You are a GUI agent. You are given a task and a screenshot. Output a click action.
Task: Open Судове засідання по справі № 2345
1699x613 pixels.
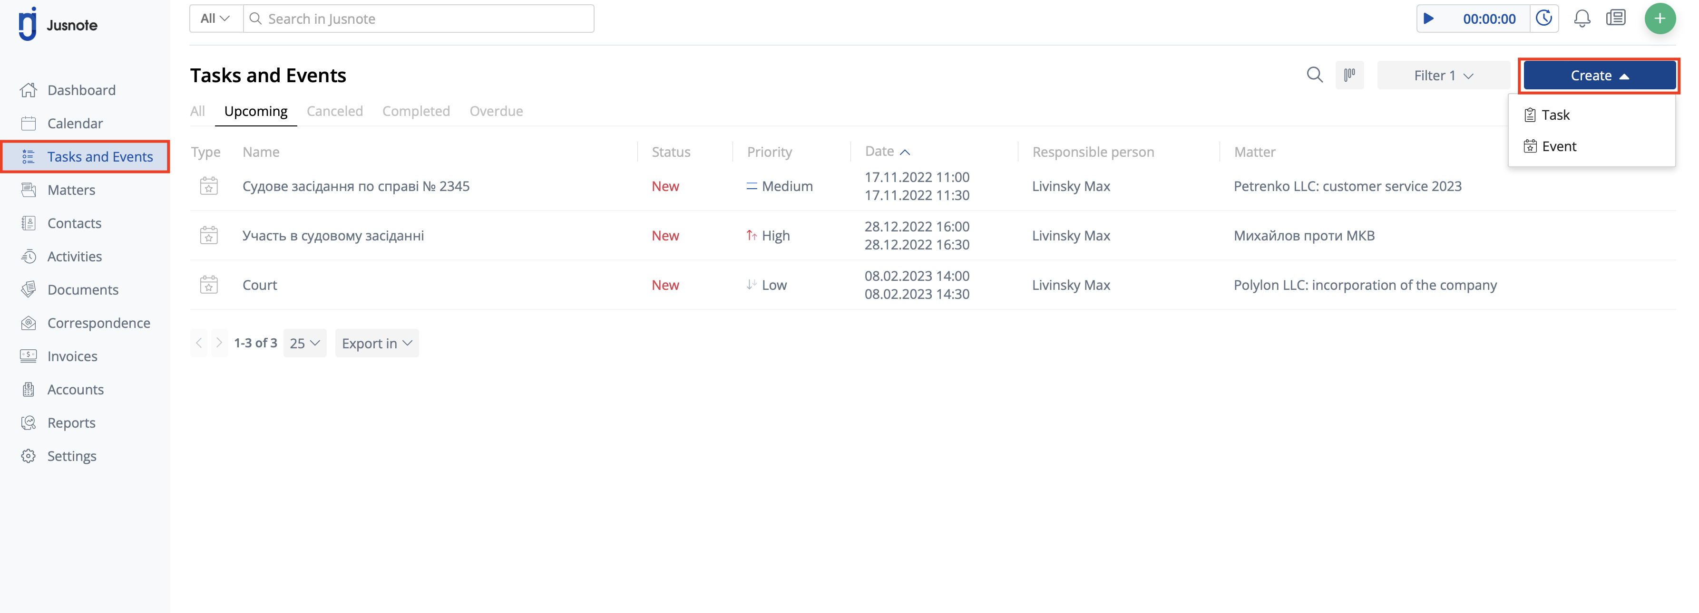tap(355, 186)
